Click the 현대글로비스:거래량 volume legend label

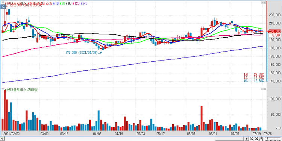22,89
